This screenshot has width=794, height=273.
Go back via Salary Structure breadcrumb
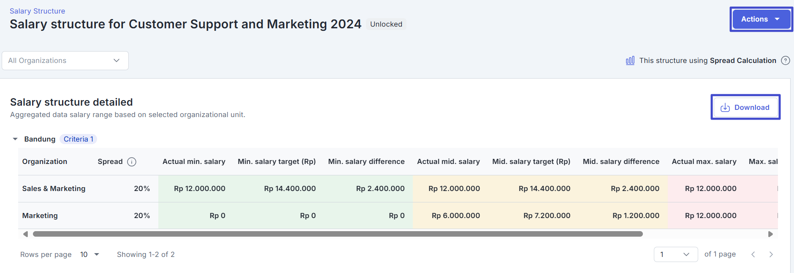click(37, 11)
